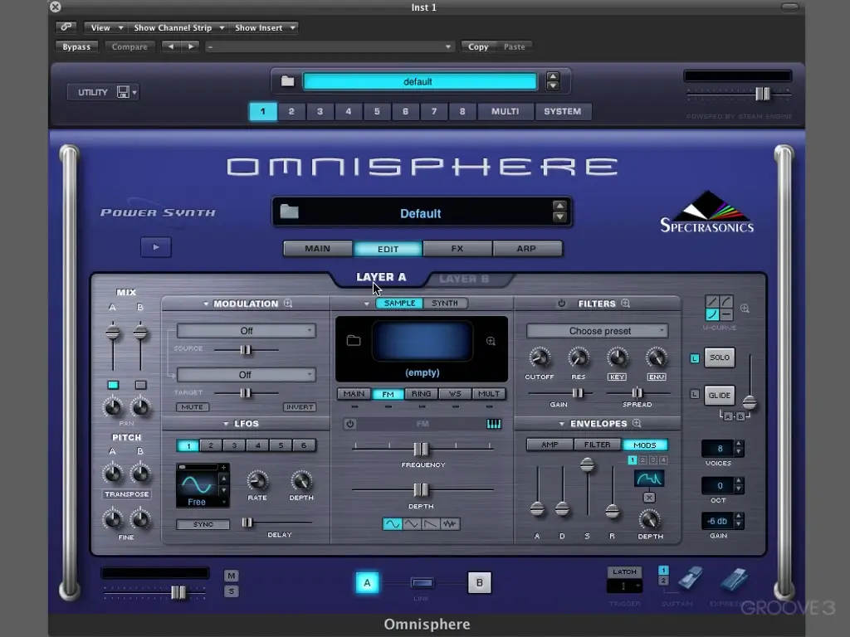The image size is (850, 637).
Task: Click the expression pedal icon
Action: pos(735,580)
